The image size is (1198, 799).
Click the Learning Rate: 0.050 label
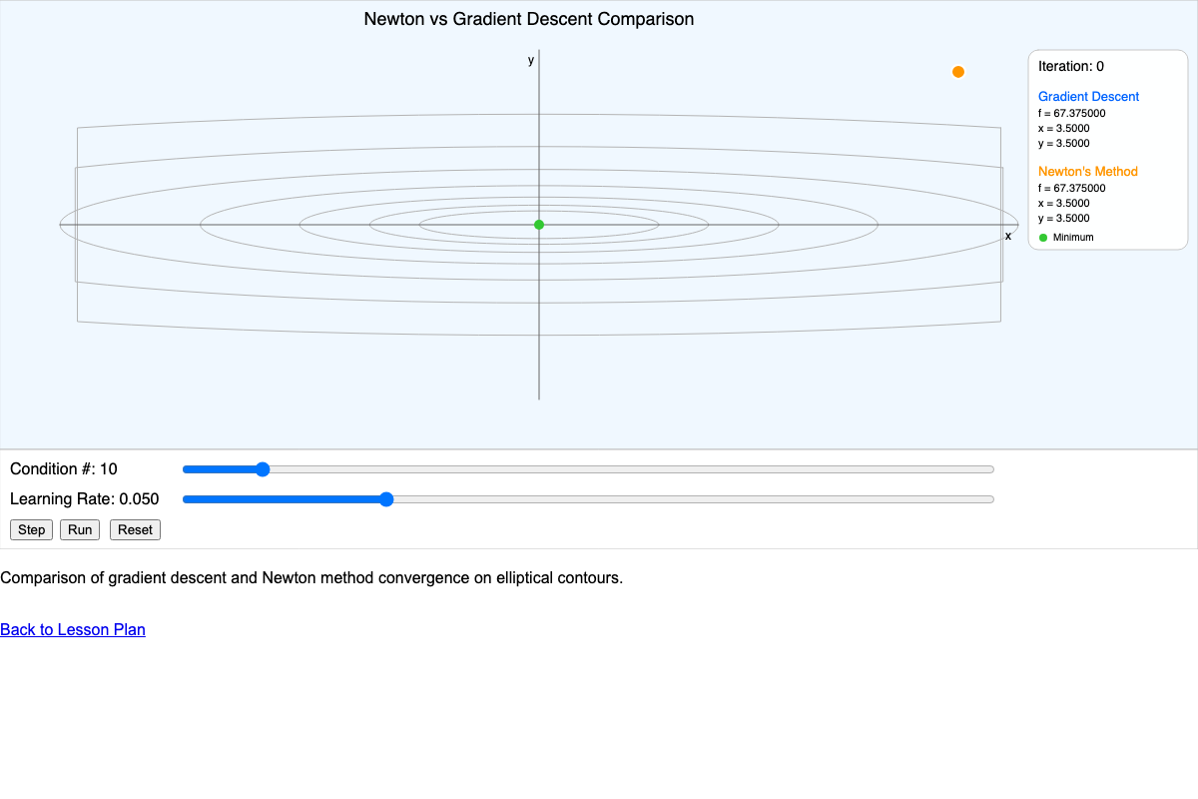click(x=85, y=498)
